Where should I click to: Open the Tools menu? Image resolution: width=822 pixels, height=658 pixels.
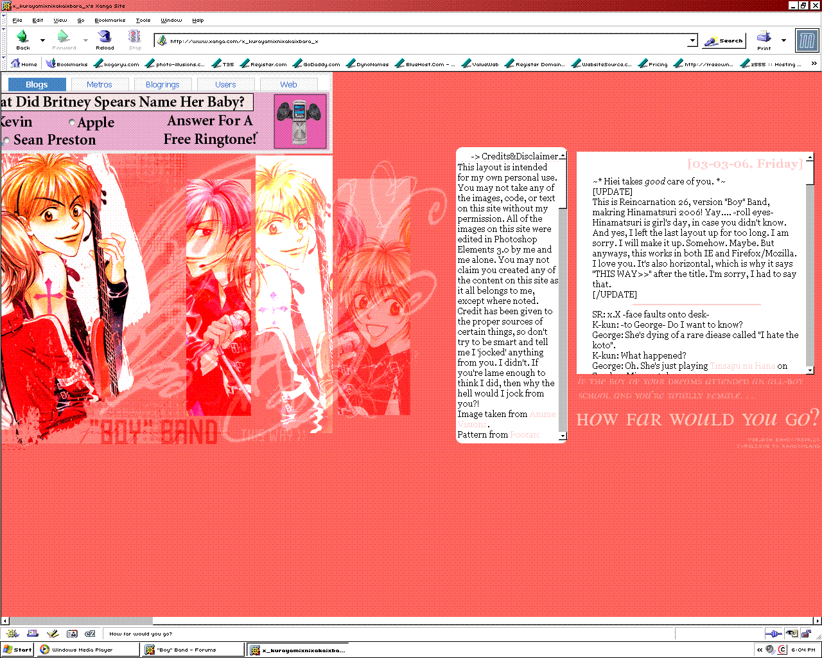(x=143, y=20)
